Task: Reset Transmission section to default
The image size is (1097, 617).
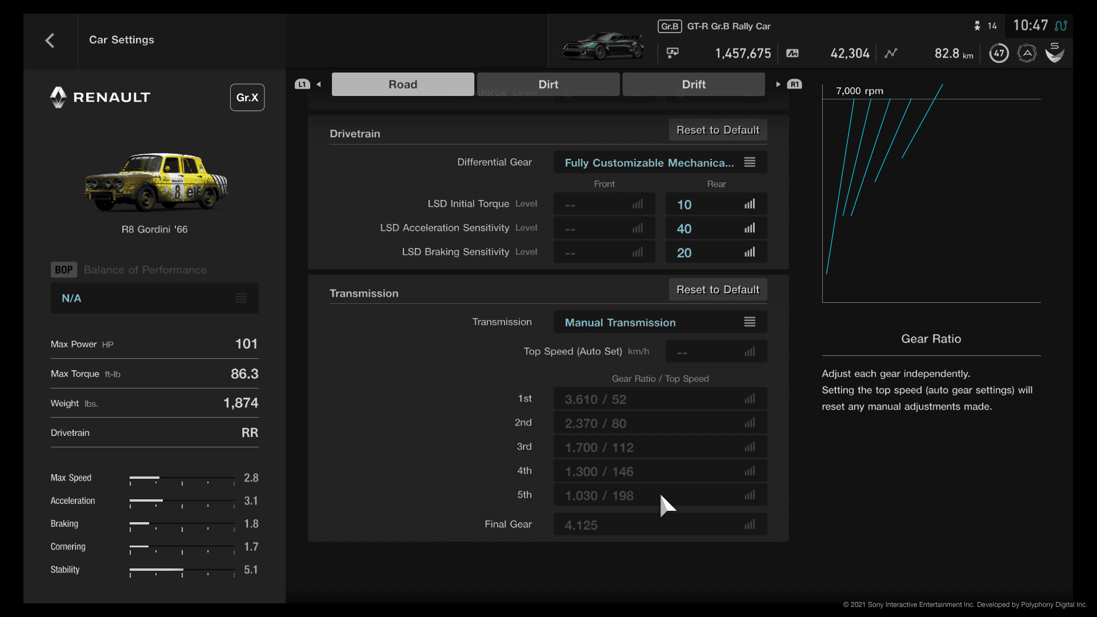Action: 718,290
